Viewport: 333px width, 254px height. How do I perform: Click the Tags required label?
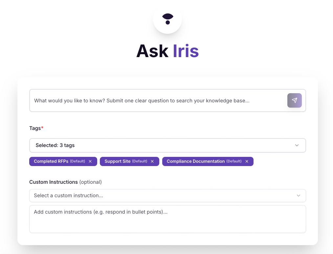click(x=36, y=128)
